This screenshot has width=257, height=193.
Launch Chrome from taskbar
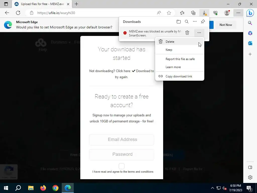(x=55, y=188)
